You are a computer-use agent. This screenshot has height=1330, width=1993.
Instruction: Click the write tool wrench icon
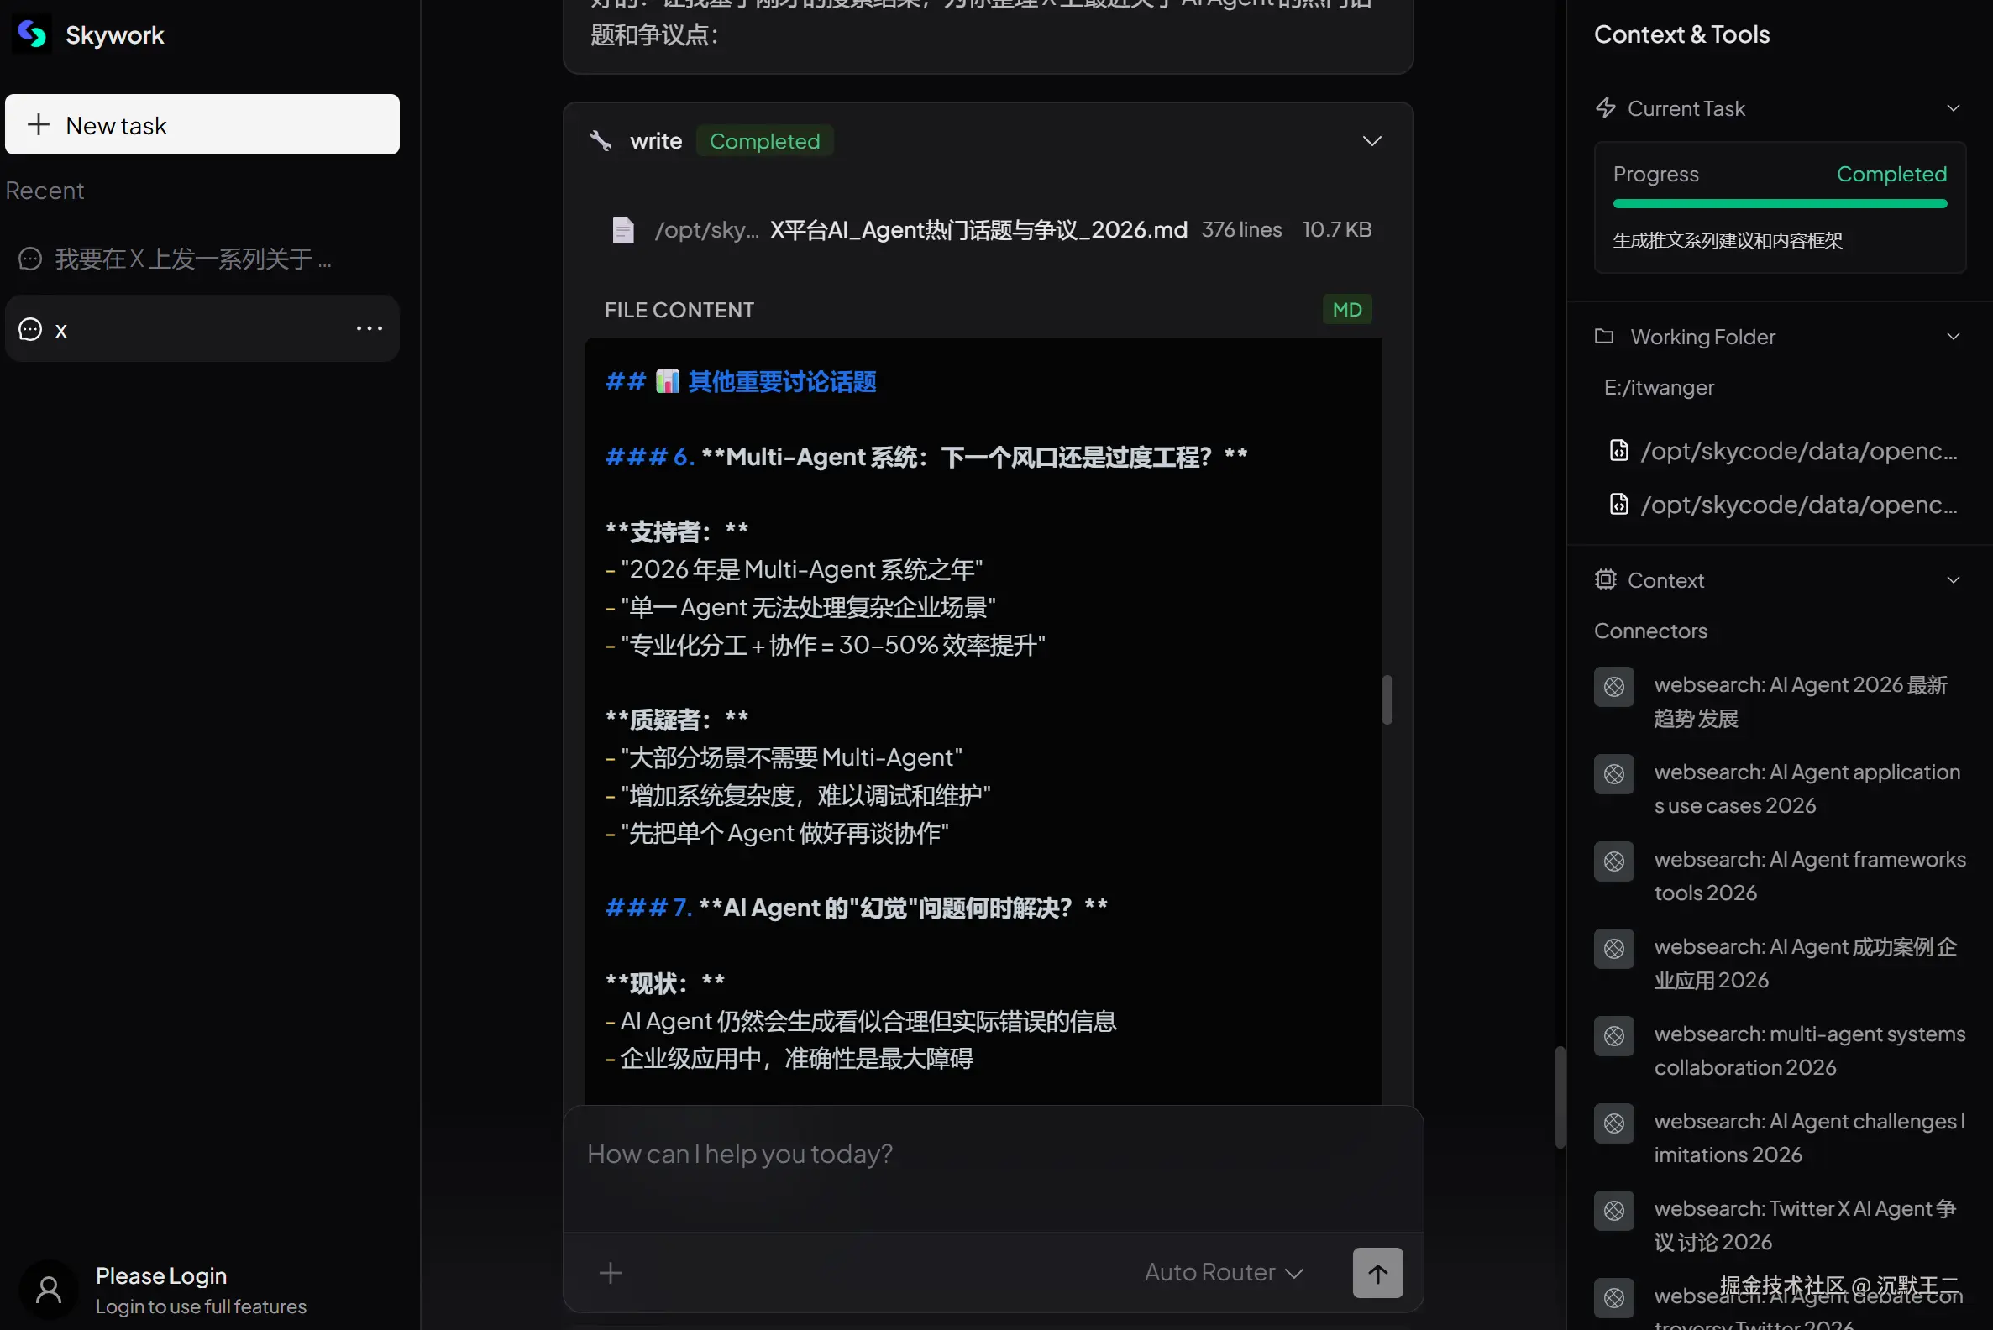point(601,141)
